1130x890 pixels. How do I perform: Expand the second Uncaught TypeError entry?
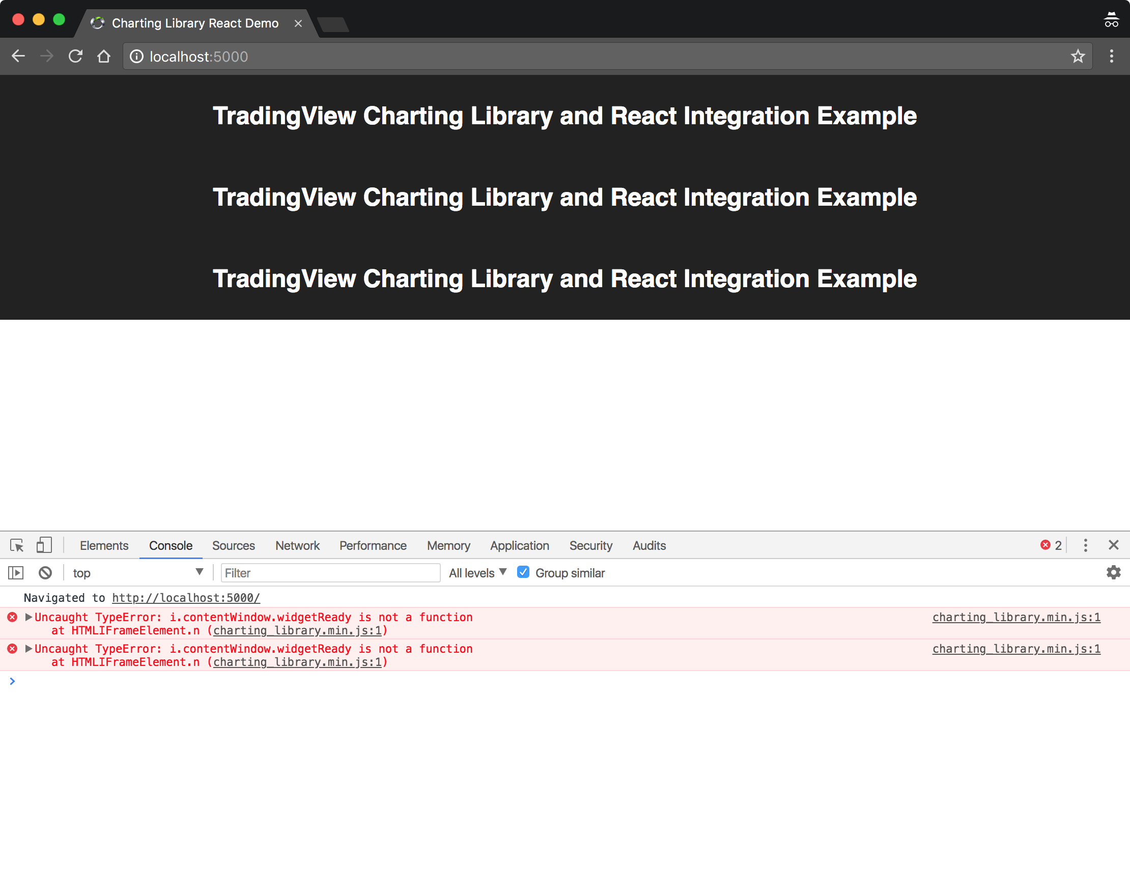click(x=29, y=649)
